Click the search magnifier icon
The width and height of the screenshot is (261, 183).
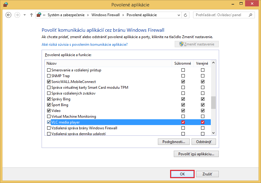250,15
